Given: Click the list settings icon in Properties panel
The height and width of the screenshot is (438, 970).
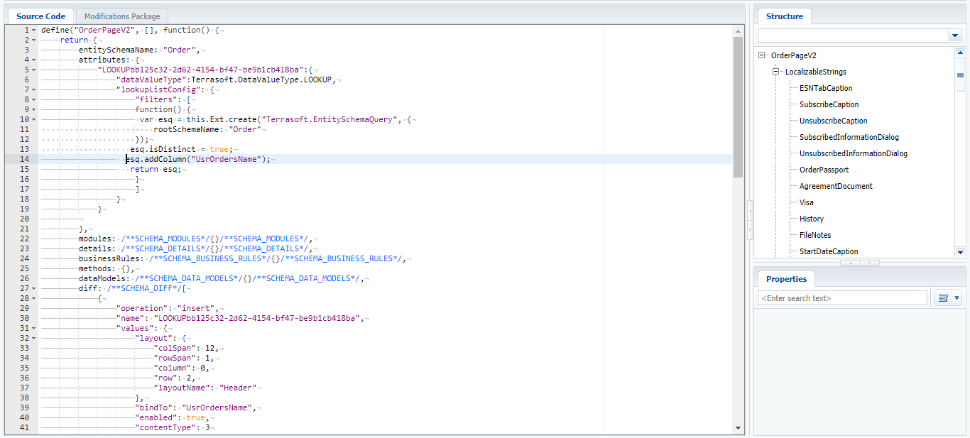Looking at the screenshot, I should [x=943, y=297].
